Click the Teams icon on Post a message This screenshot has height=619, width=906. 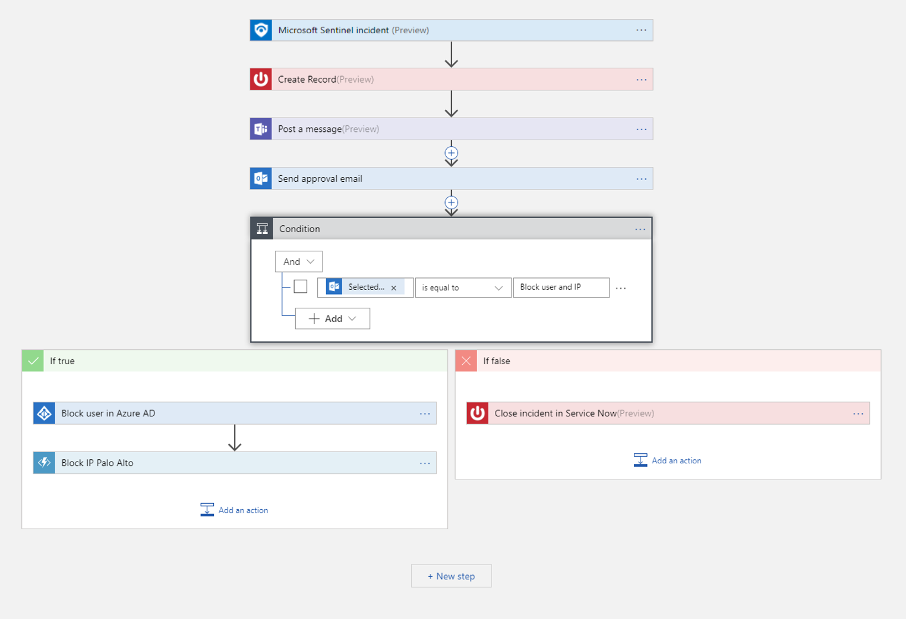coord(260,128)
